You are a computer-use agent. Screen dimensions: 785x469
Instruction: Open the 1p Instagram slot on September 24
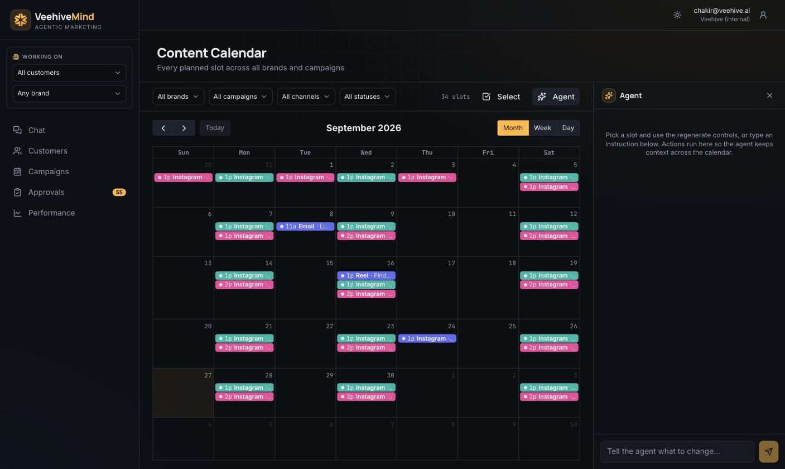pos(427,339)
